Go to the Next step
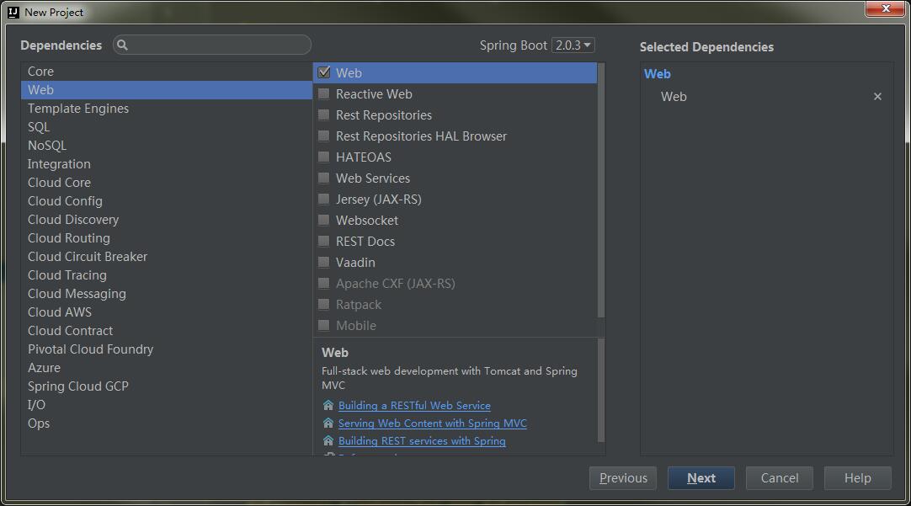911x506 pixels. tap(701, 477)
